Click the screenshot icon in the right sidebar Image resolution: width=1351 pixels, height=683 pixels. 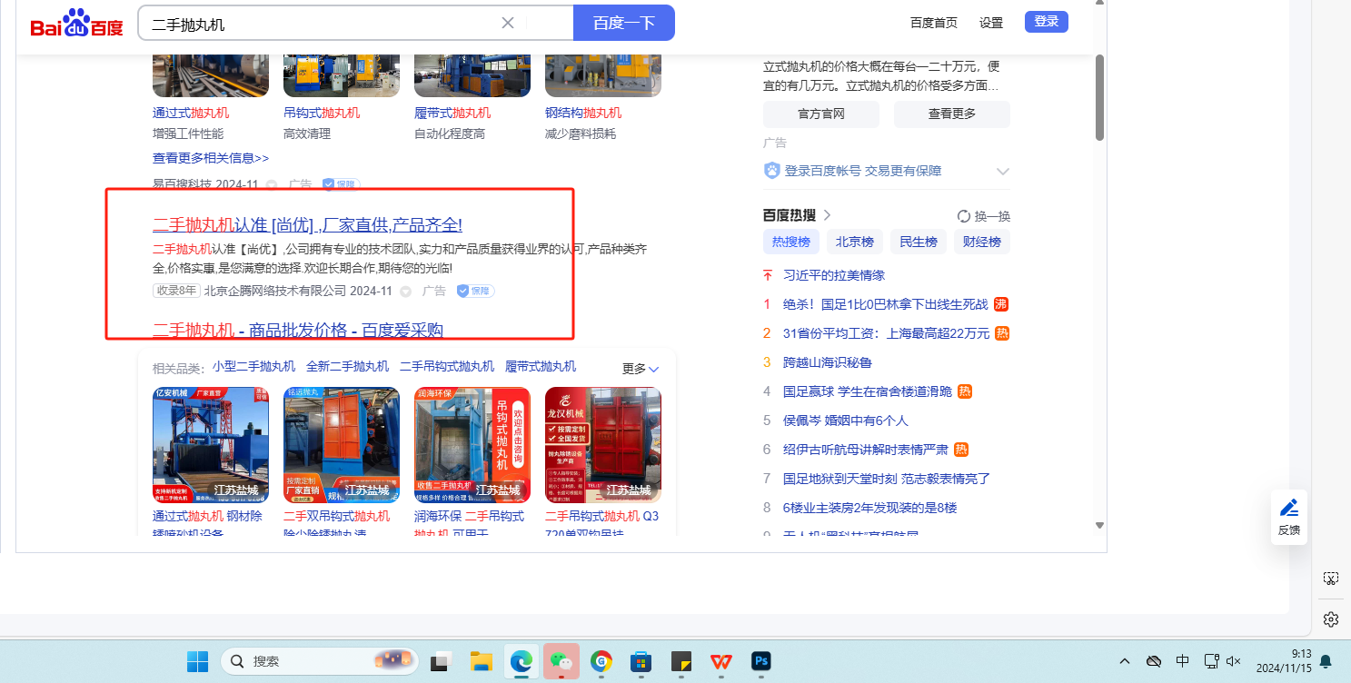click(x=1331, y=579)
